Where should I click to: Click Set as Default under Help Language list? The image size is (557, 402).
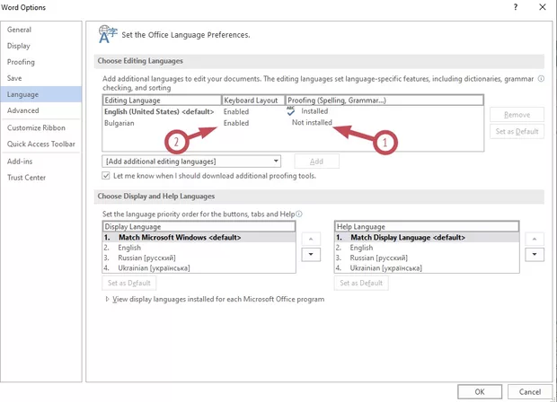point(361,284)
